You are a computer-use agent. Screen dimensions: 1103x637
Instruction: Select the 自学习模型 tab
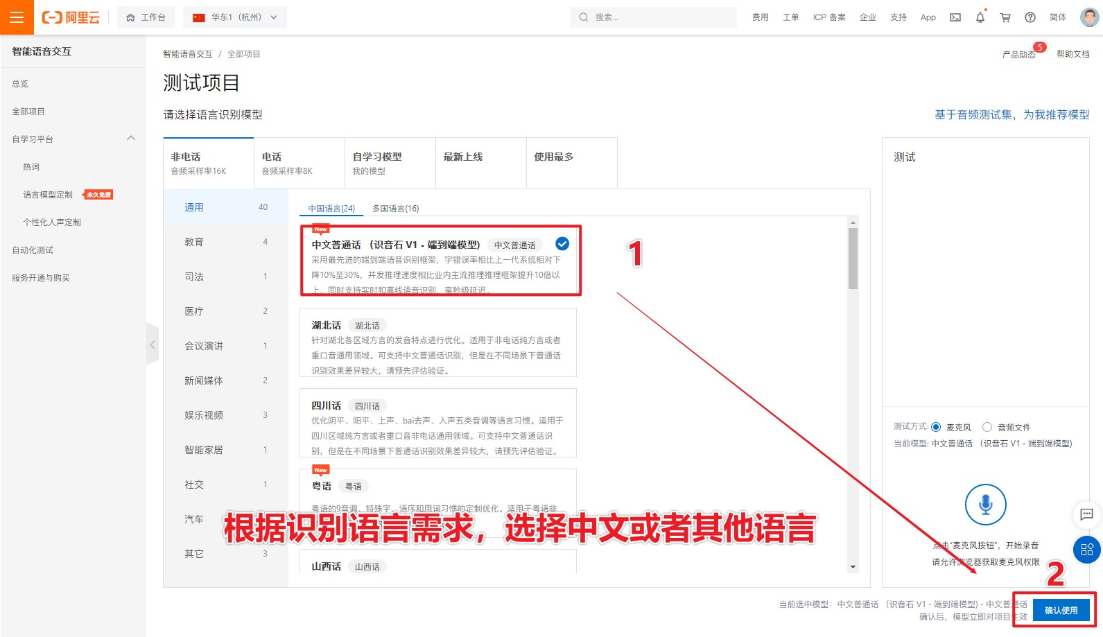390,163
